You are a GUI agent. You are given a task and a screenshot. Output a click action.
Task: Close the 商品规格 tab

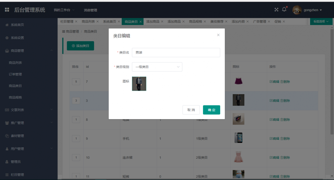point(205,21)
